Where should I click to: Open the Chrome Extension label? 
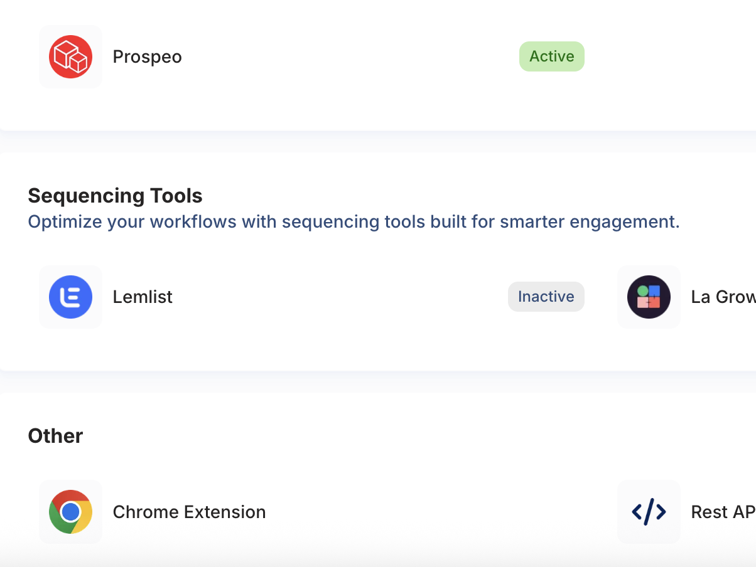click(x=189, y=512)
